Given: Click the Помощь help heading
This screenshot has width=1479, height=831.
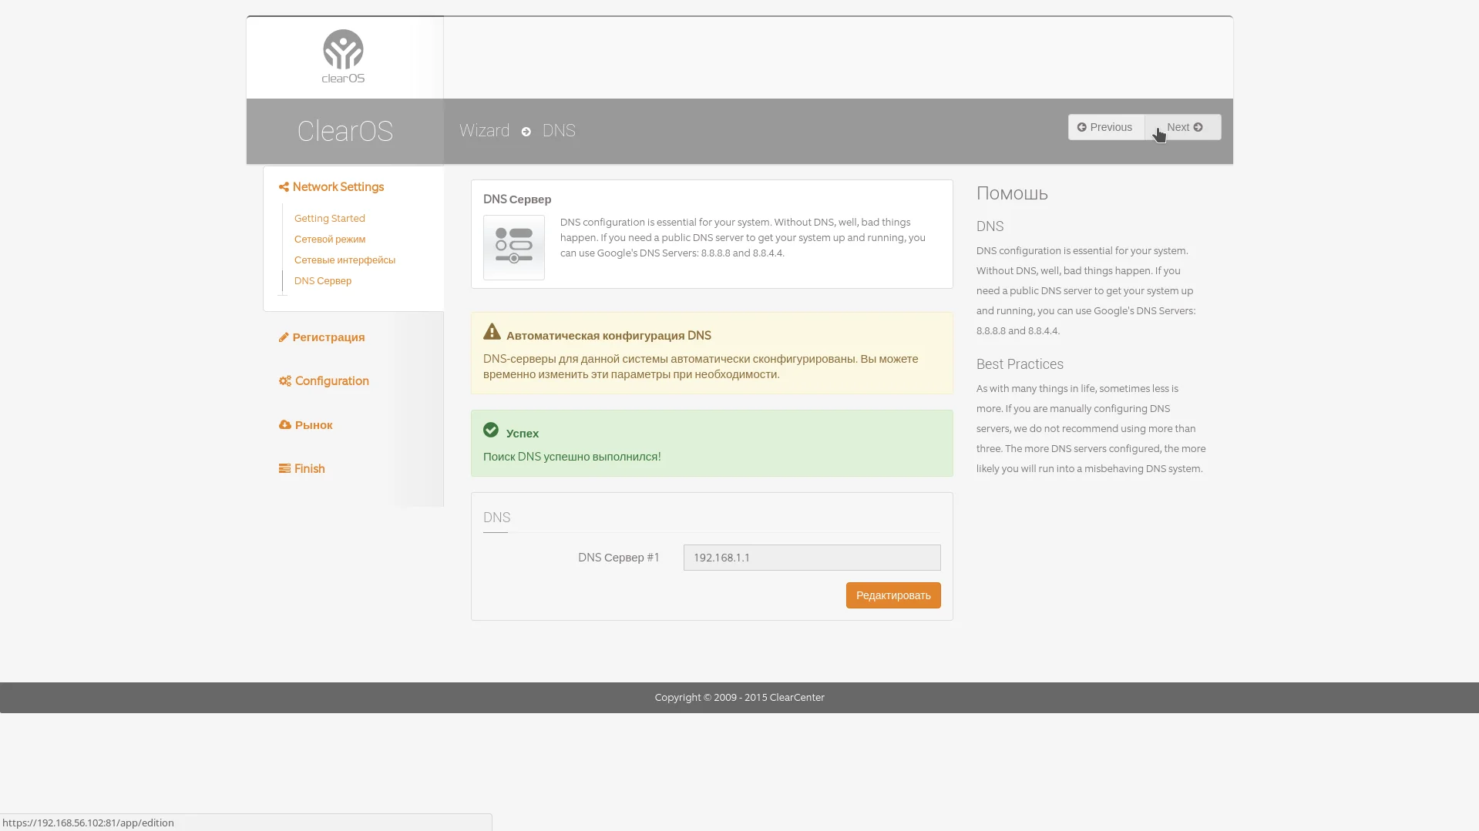Looking at the screenshot, I should pos(1012,193).
